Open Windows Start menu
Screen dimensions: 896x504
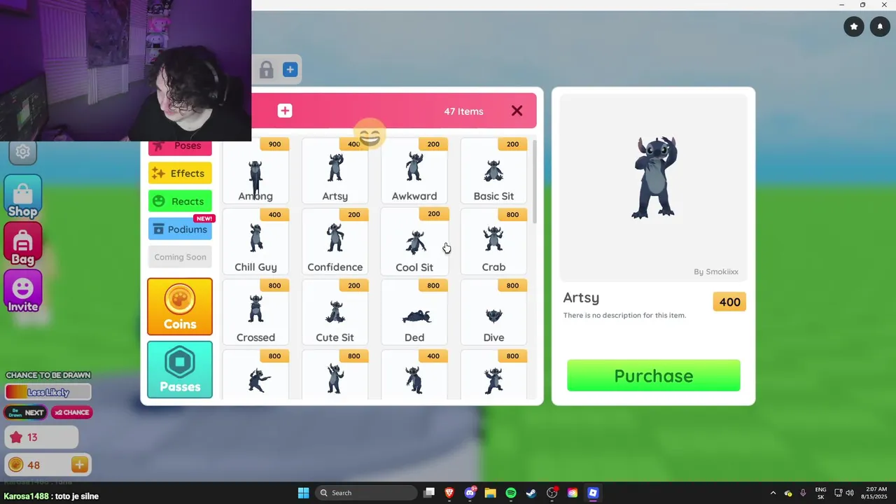tap(303, 493)
